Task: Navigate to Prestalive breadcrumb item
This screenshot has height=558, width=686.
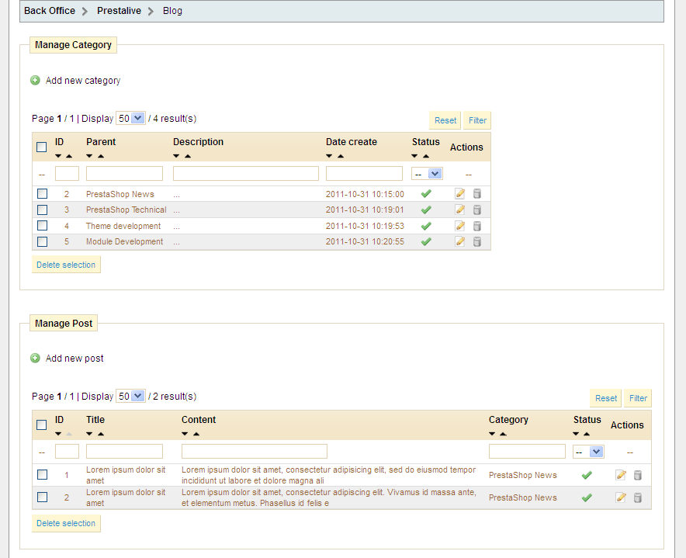Action: point(119,11)
